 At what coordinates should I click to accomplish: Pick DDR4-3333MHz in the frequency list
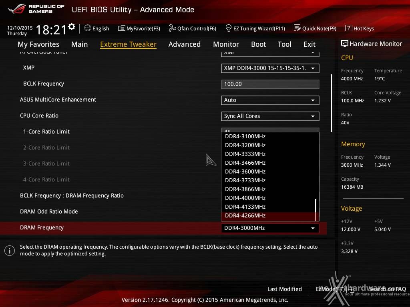click(x=245, y=154)
